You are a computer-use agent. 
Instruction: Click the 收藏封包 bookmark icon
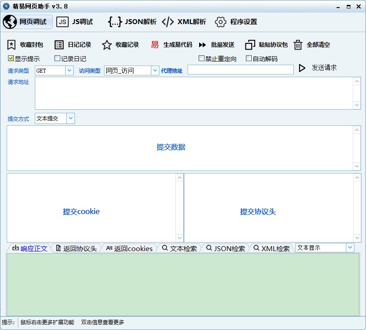[12, 45]
